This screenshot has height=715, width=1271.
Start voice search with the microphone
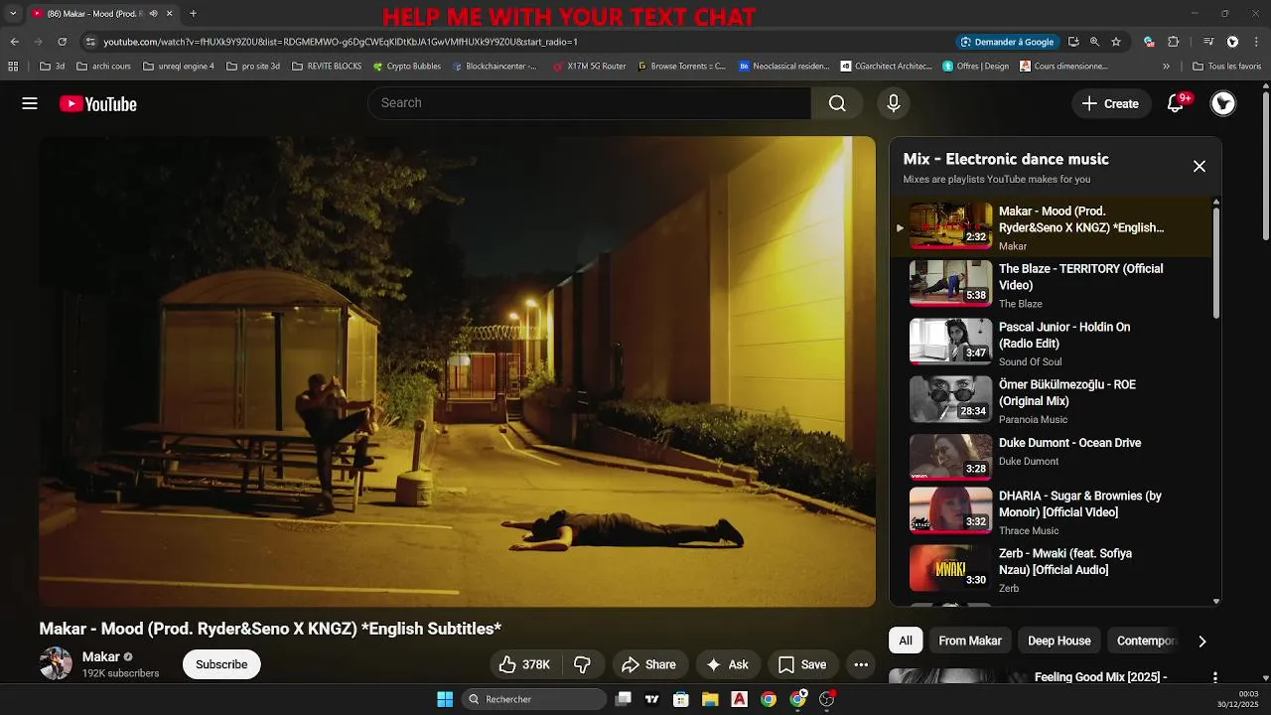[x=893, y=103]
